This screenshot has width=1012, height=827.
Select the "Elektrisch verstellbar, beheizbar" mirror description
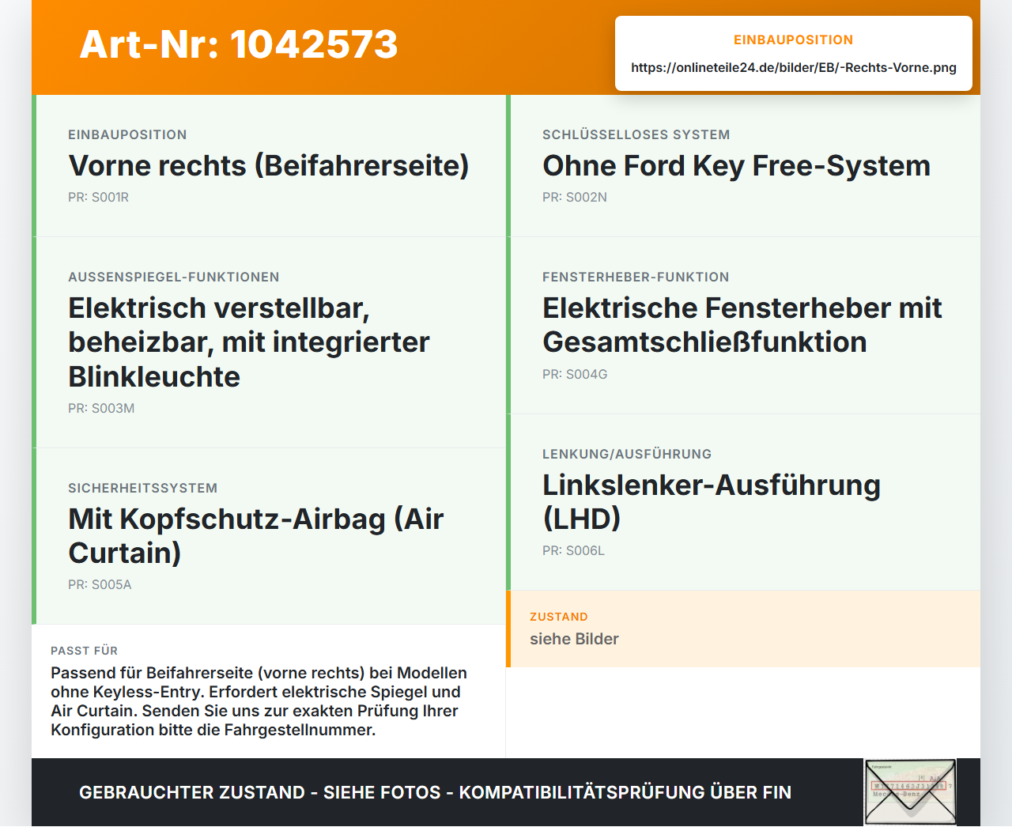coord(249,342)
